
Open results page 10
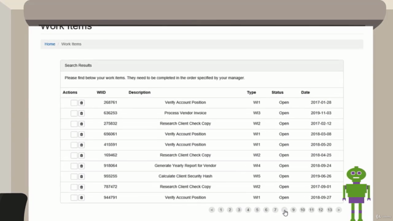click(x=302, y=210)
